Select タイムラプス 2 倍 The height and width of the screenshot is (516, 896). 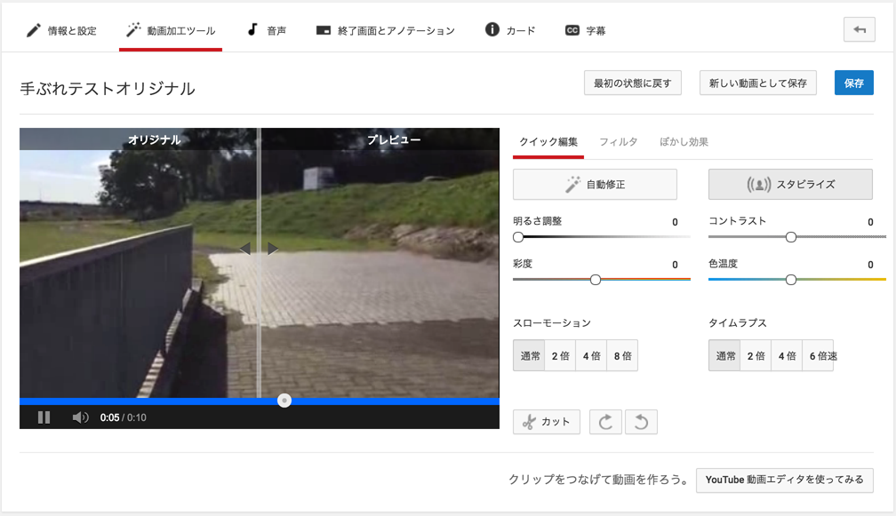tap(756, 355)
